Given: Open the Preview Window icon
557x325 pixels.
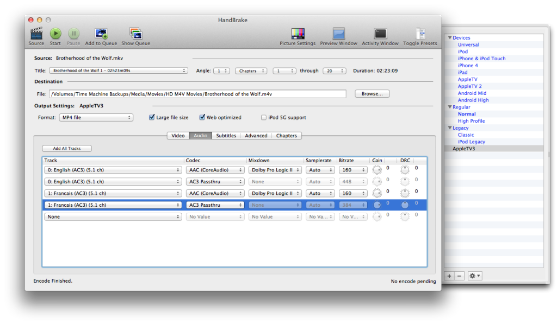Looking at the screenshot, I should [x=338, y=34].
